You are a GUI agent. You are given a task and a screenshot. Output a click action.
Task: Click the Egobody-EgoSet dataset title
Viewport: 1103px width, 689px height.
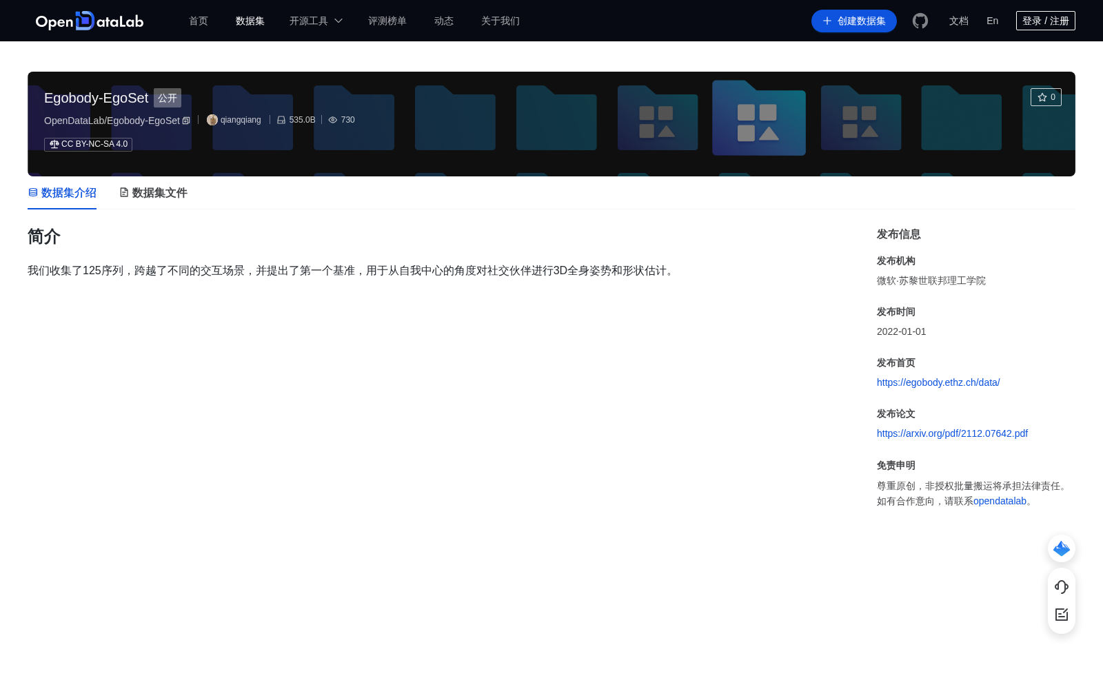(96, 98)
